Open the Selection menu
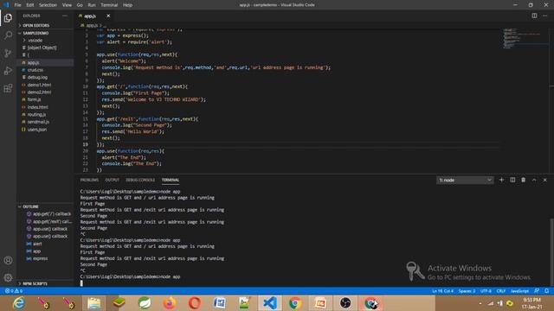The height and width of the screenshot is (311, 554). (x=48, y=5)
